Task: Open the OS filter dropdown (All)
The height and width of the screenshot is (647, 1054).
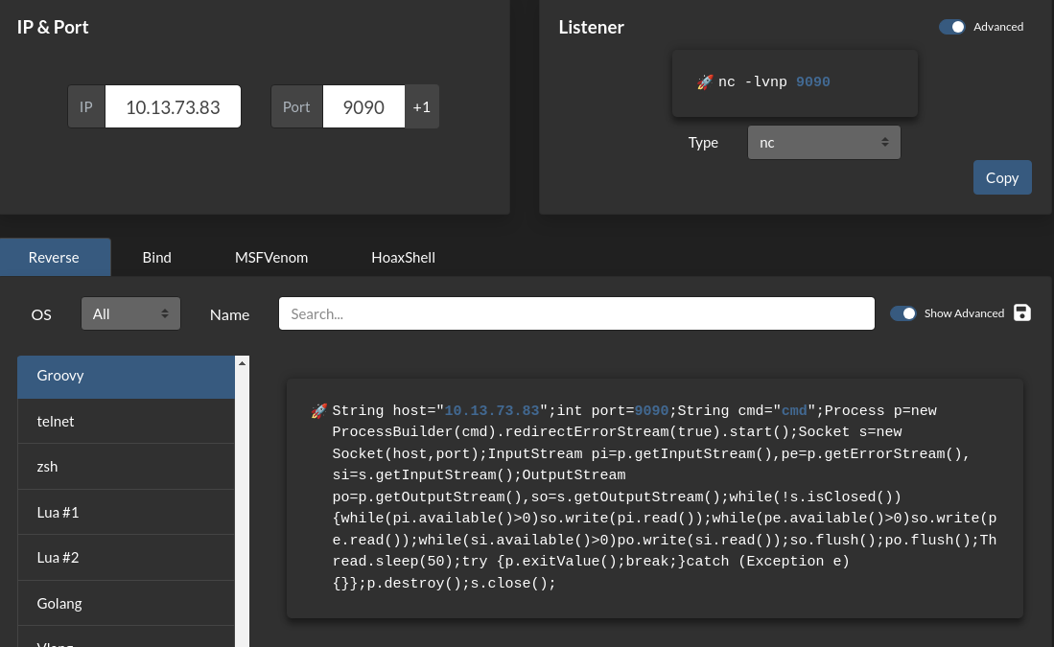Action: coord(130,313)
